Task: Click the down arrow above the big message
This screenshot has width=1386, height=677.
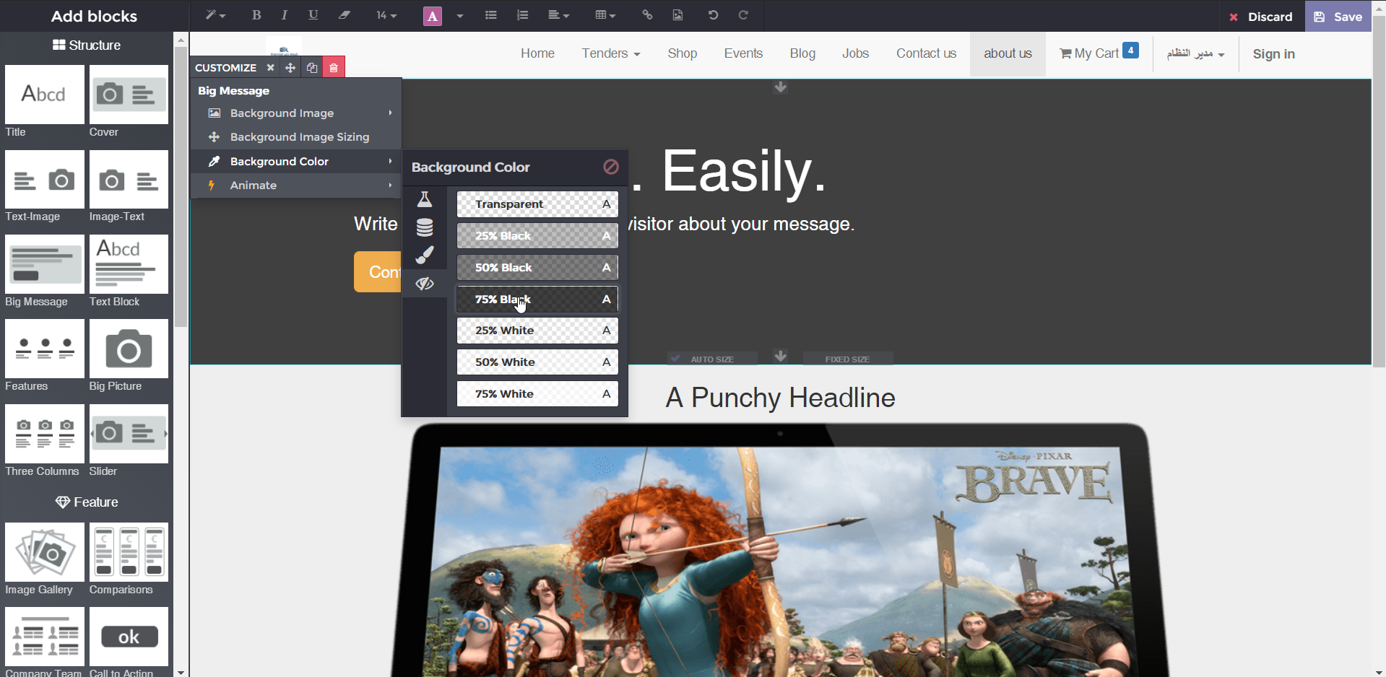Action: (x=781, y=87)
